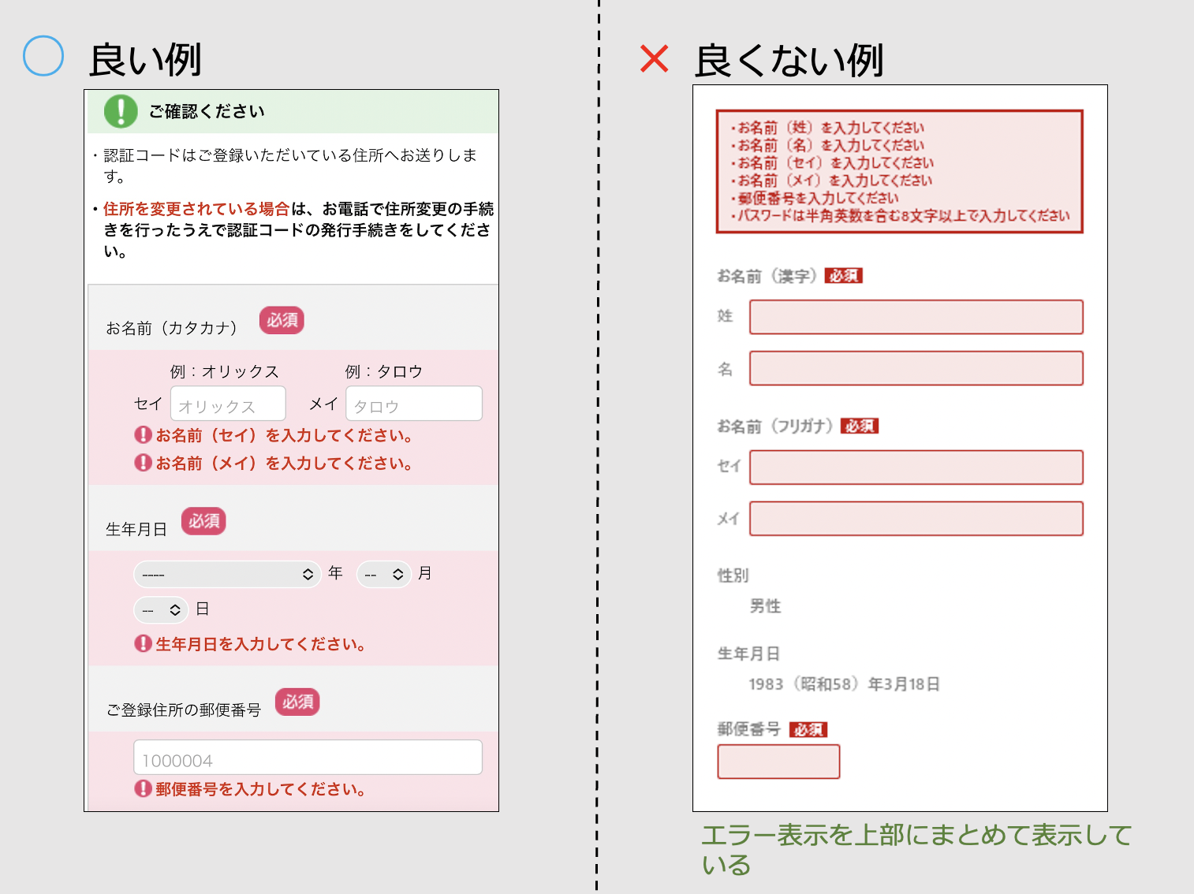
Task: Click the red × icon beside 良くない例 heading
Action: coord(651,58)
